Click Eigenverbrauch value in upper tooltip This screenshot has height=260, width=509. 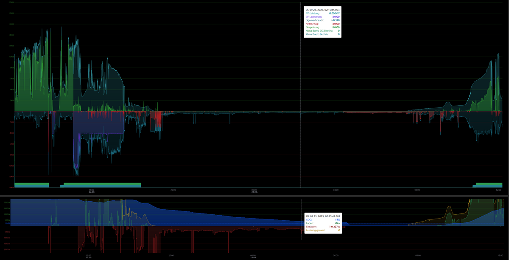(x=335, y=20)
